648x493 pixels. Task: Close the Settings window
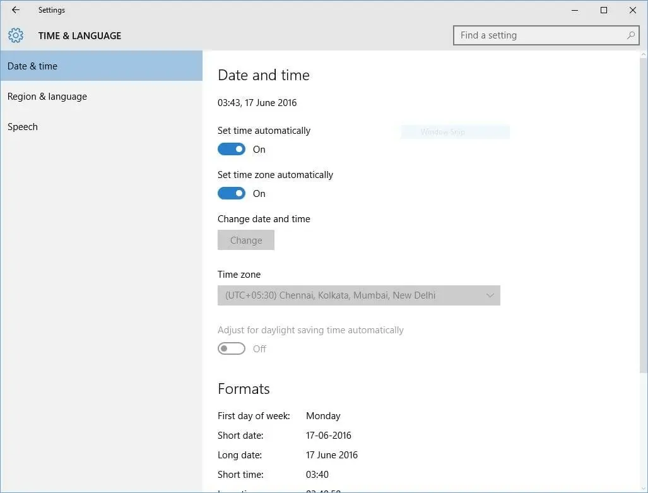[x=633, y=10]
